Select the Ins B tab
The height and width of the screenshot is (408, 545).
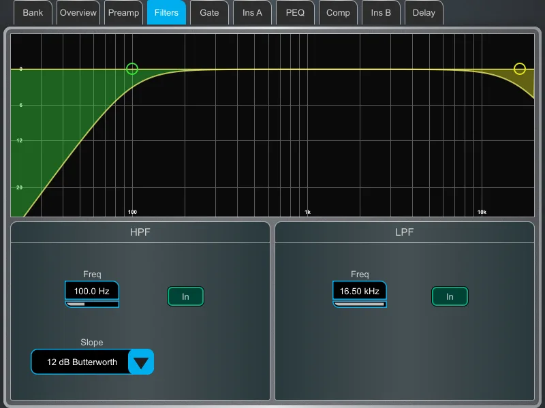pos(381,12)
